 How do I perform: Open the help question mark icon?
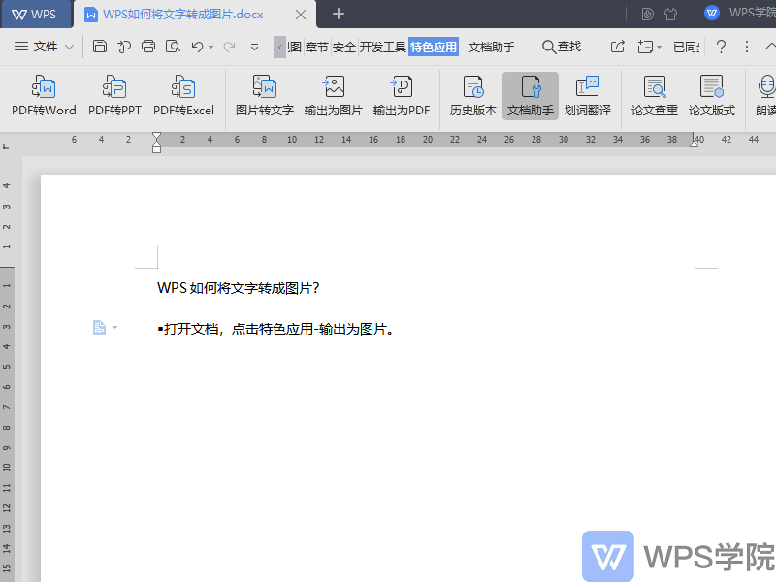click(721, 47)
